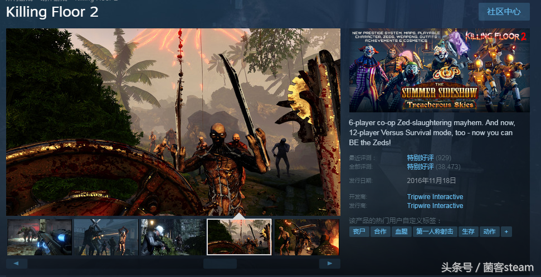Click the thumbnail strip scrollbar handle
The width and height of the screenshot is (541, 277).
220,264
